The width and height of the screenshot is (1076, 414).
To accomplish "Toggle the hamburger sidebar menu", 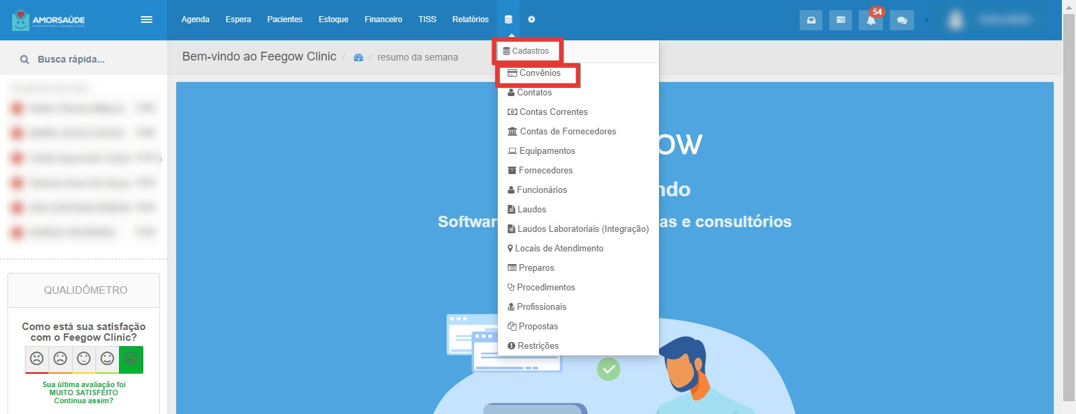I will click(x=146, y=19).
